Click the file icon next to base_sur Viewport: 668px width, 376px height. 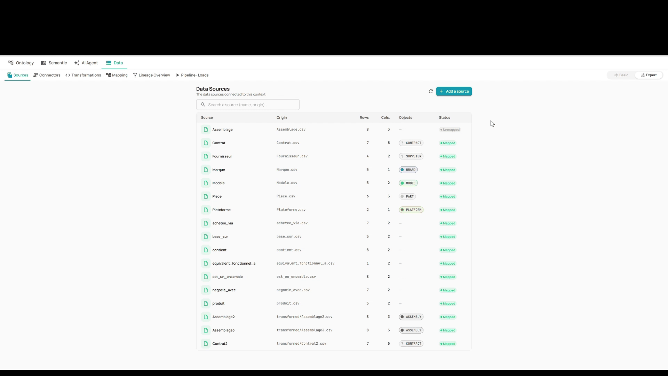click(x=206, y=236)
